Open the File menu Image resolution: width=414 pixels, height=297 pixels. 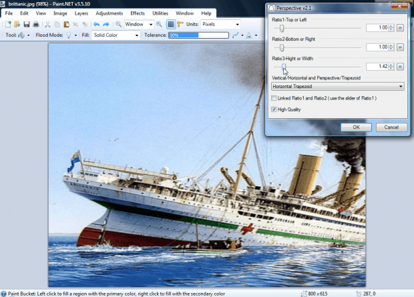(x=9, y=13)
